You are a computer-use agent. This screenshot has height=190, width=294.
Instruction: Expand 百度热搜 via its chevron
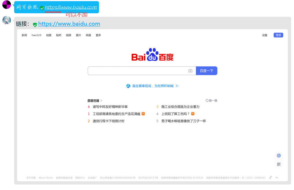click(x=101, y=101)
